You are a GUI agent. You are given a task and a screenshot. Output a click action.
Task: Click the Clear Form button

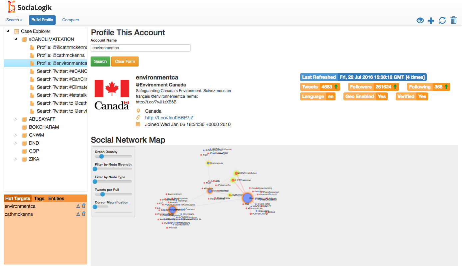pos(125,62)
